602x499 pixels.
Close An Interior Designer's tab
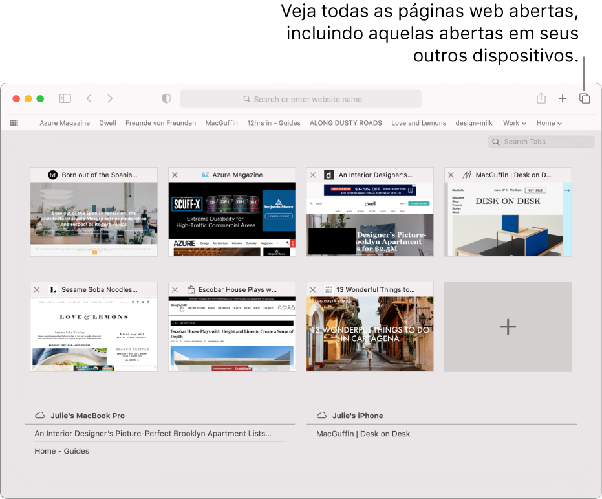point(313,175)
